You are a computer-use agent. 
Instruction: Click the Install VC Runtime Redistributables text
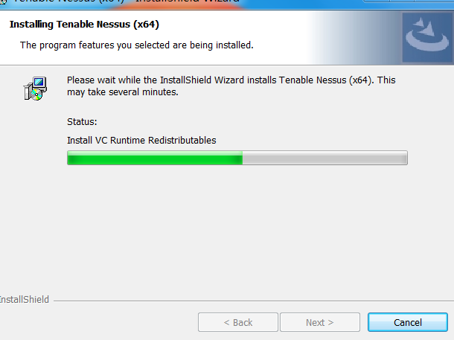tap(141, 141)
